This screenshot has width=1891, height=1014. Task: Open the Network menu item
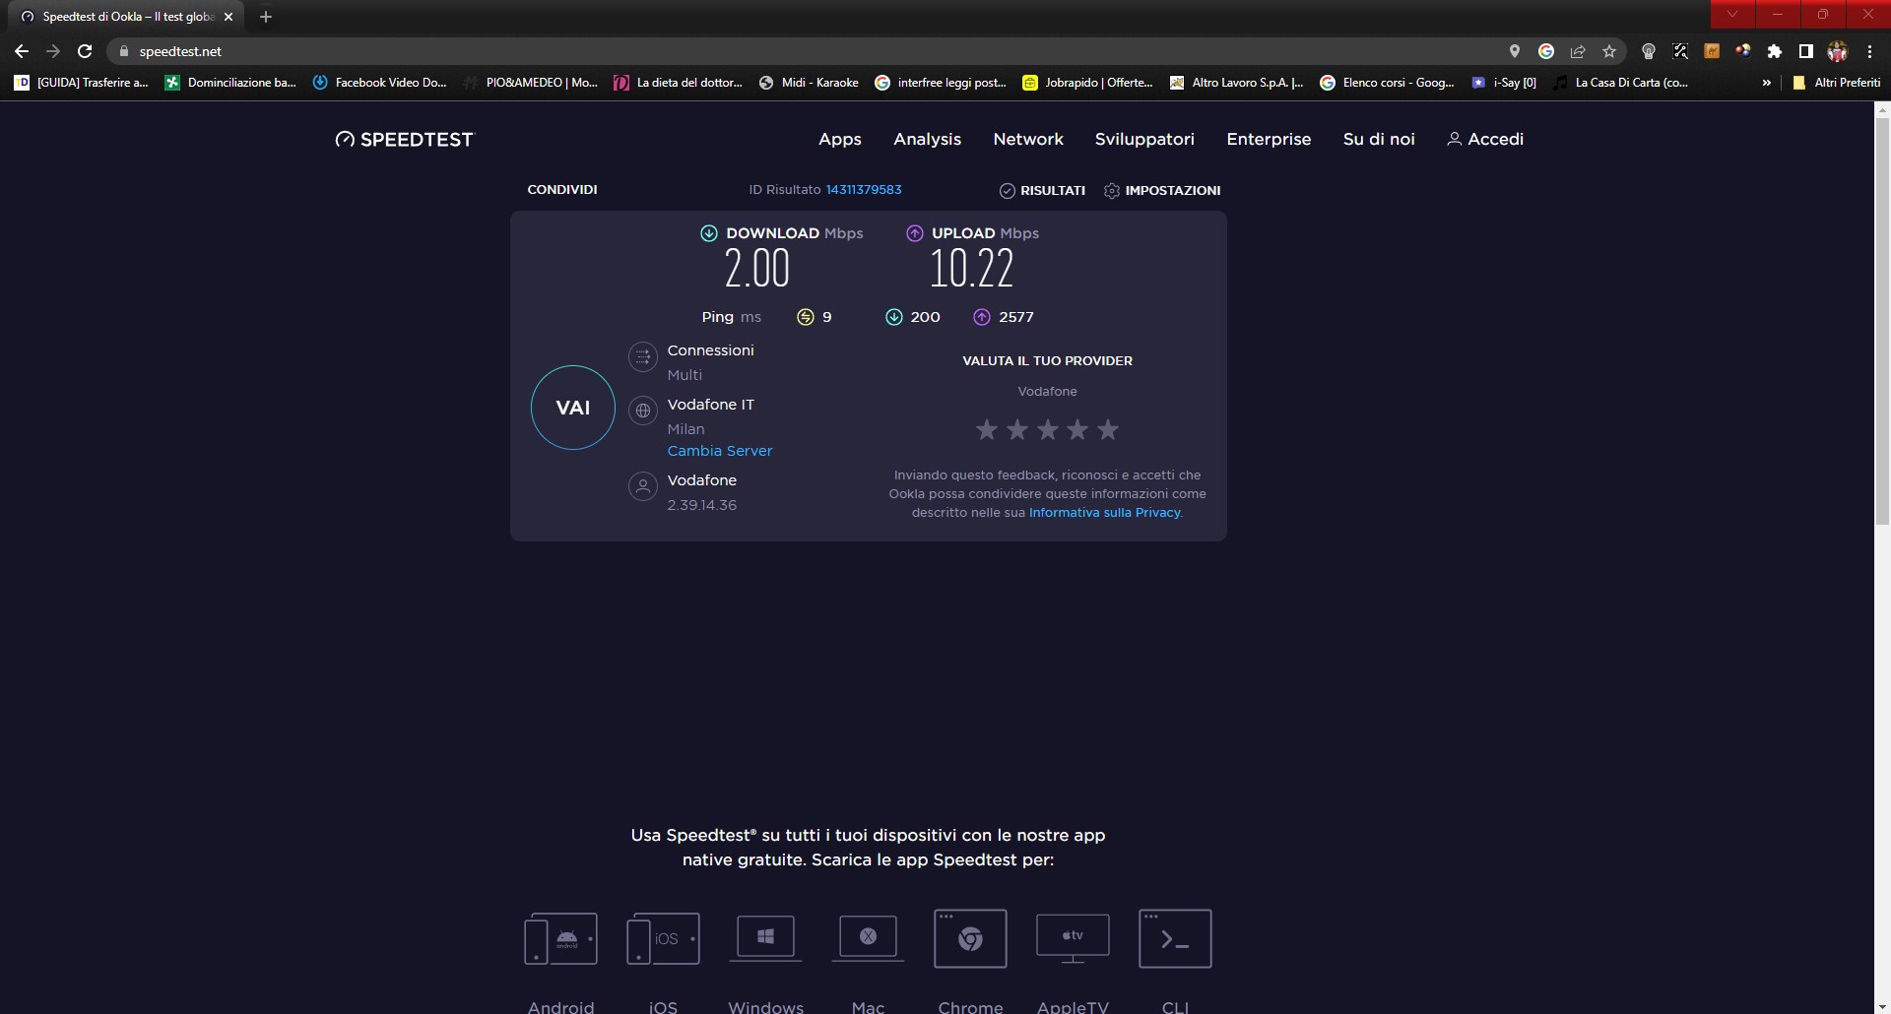(1028, 139)
